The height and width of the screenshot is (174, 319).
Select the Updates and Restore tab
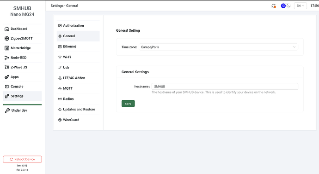(78, 110)
